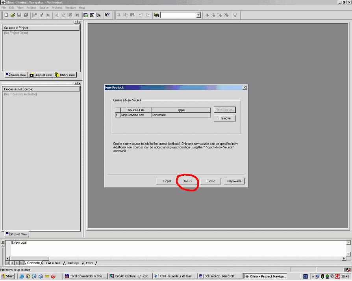This screenshot has width=352, height=281.
Task: Click the CS language indicator in tray
Action: coord(305,276)
